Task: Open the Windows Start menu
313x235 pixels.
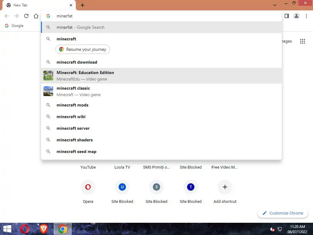Action: coord(7,229)
